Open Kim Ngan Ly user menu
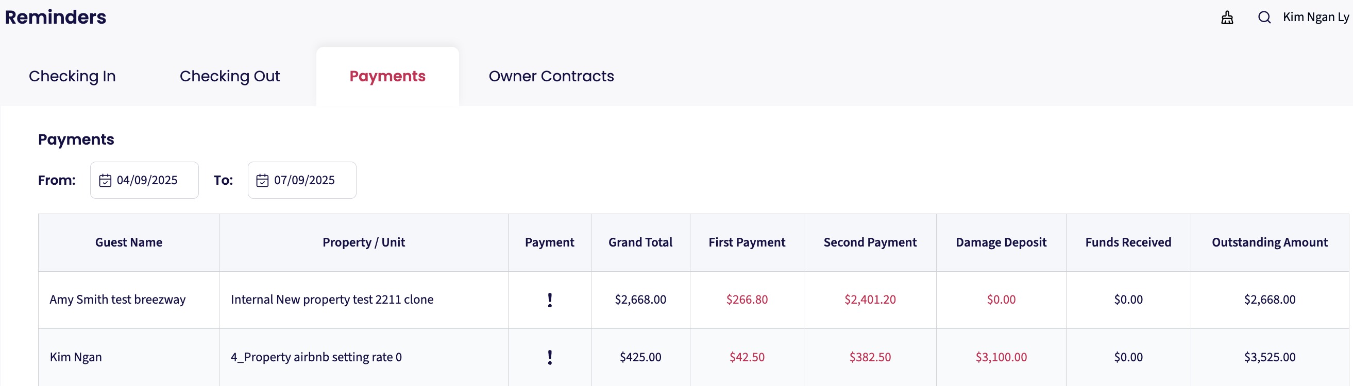 click(1315, 17)
